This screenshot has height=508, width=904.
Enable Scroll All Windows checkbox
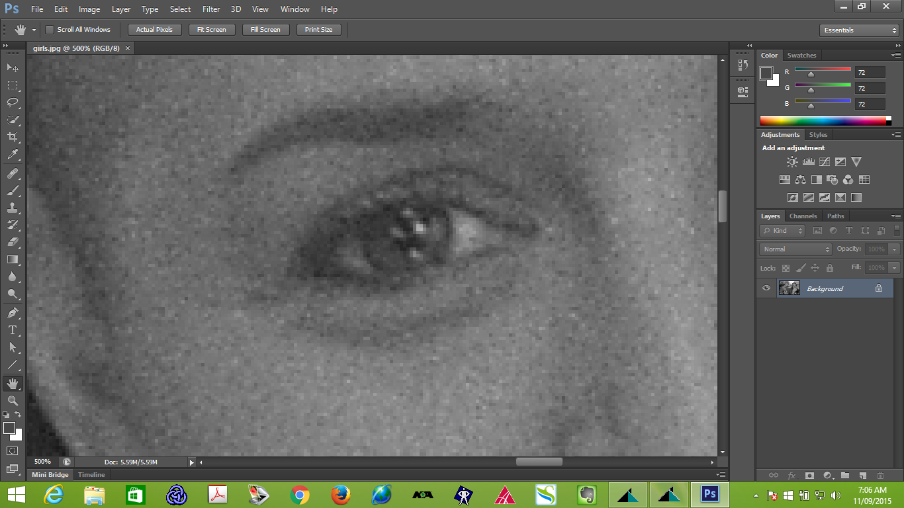50,30
